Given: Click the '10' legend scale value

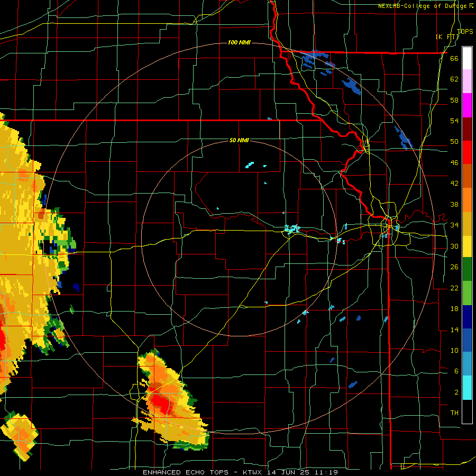Looking at the screenshot, I should tap(454, 351).
